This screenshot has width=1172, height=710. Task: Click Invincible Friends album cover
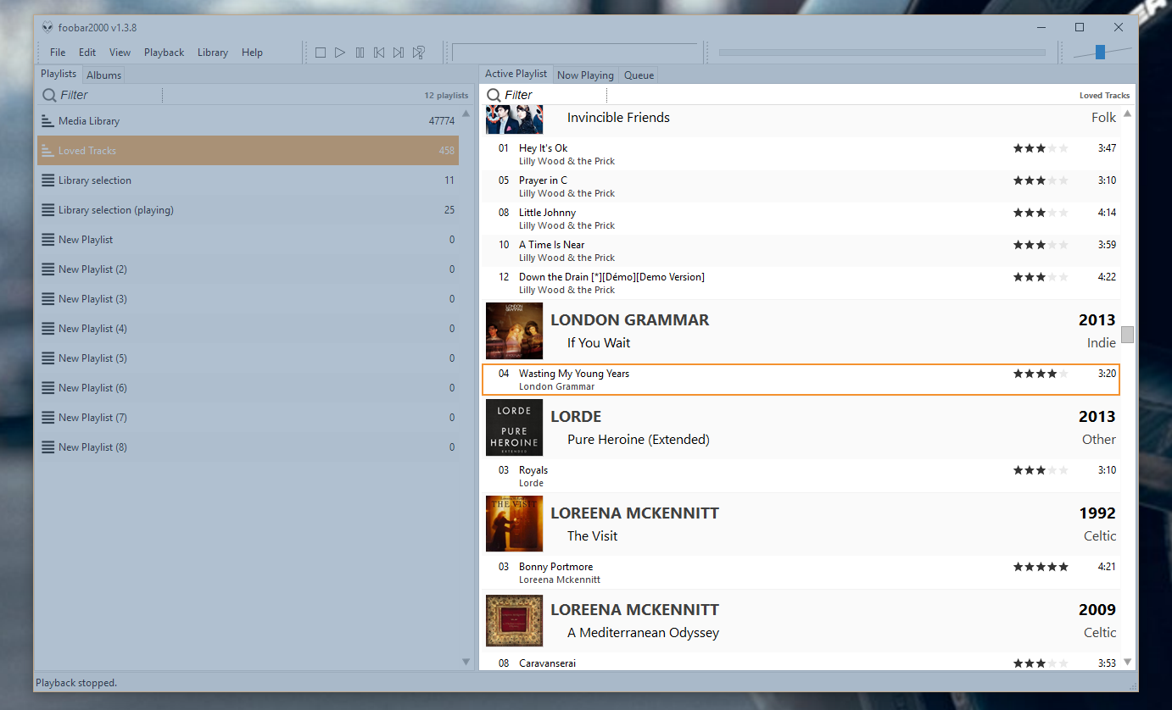pos(514,120)
